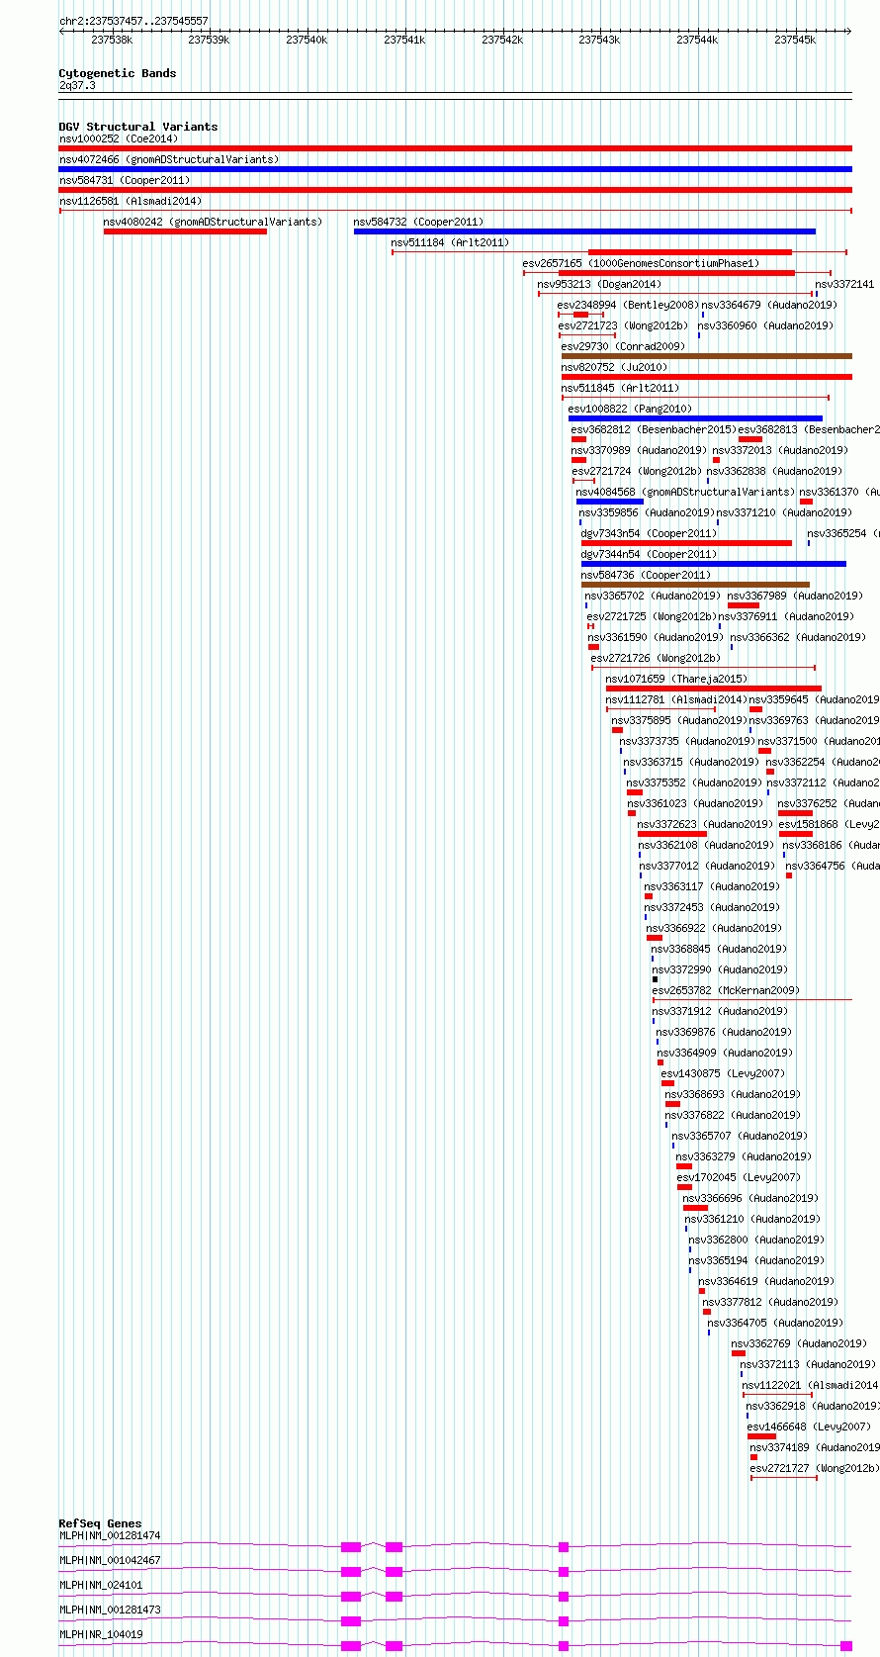Select nsv820752 (Ju2010) label

pos(614,367)
